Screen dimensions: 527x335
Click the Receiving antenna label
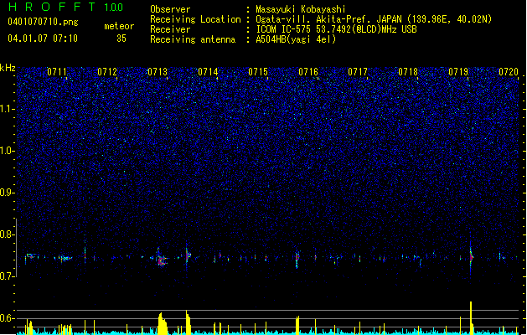(193, 39)
